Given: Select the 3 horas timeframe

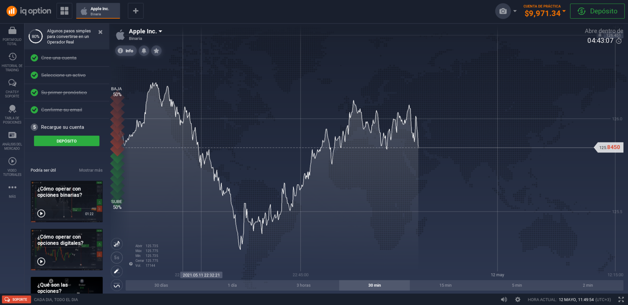Looking at the screenshot, I should pyautogui.click(x=304, y=285).
